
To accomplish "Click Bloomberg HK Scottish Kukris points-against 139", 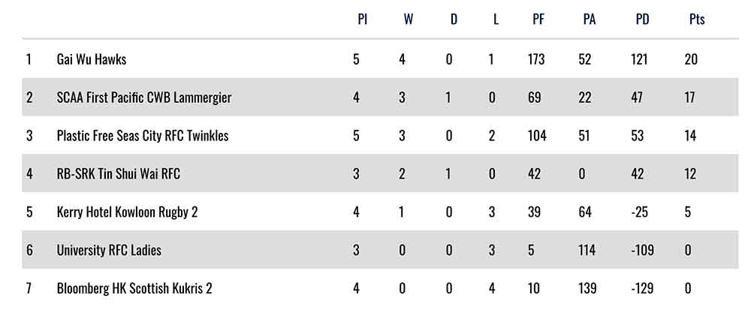I will coord(587,288).
